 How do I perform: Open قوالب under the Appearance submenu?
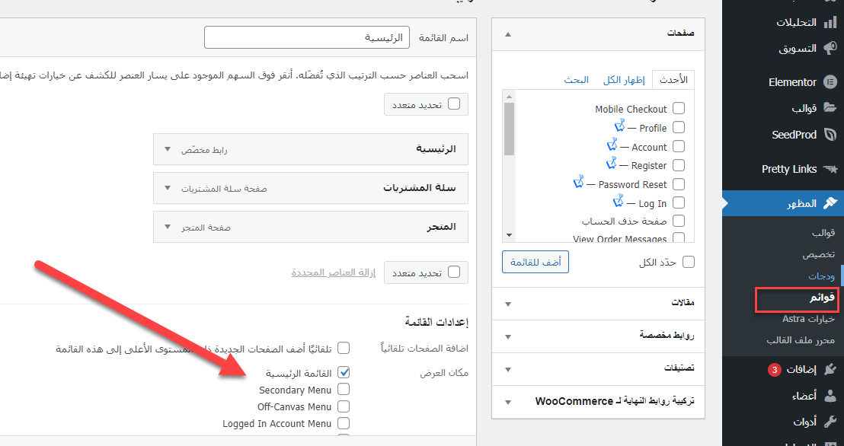(x=823, y=233)
